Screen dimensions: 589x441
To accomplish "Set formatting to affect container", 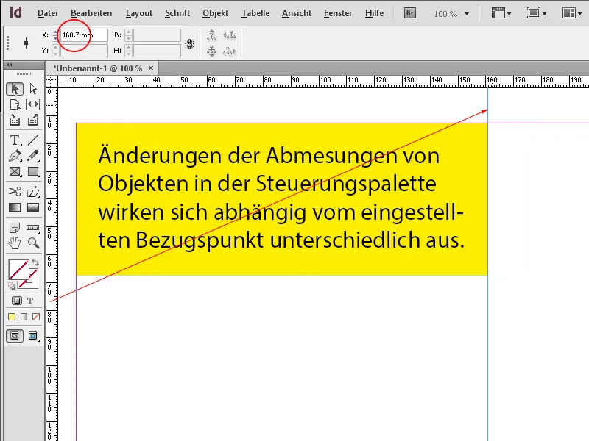I will tap(17, 301).
